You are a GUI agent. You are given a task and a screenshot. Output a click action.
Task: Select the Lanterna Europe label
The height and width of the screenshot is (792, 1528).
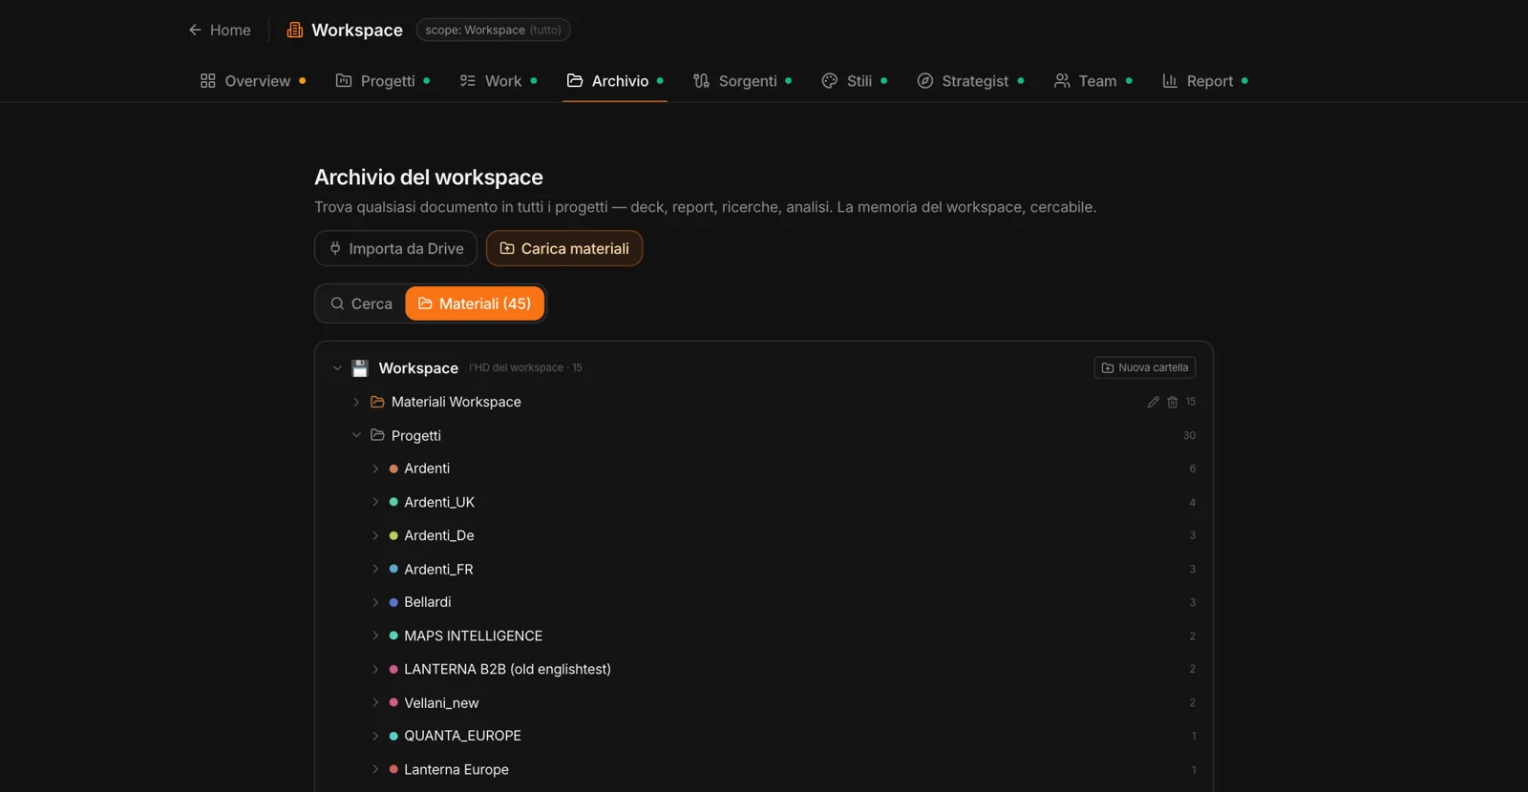[x=456, y=769]
